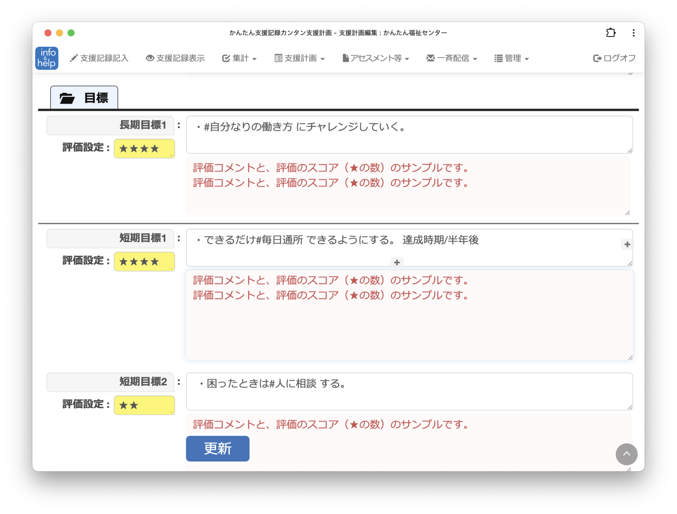Expand the 一斉配信 dropdown menu
Viewport: 677px width, 514px height.
click(x=452, y=58)
